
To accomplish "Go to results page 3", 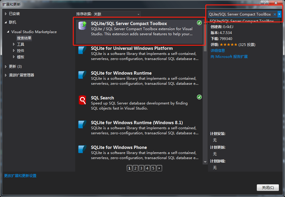I will 141,168.
